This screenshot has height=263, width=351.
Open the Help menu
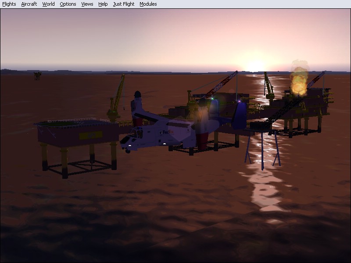[x=103, y=4]
